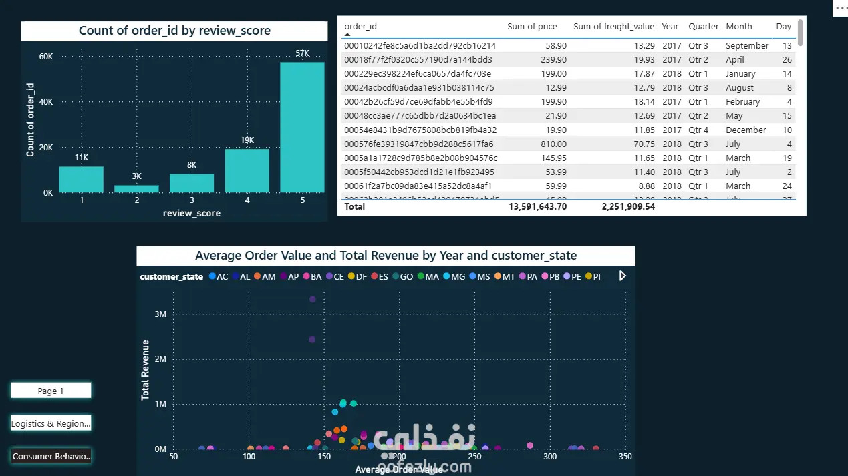
Task: Click the September month cell
Action: pyautogui.click(x=747, y=46)
